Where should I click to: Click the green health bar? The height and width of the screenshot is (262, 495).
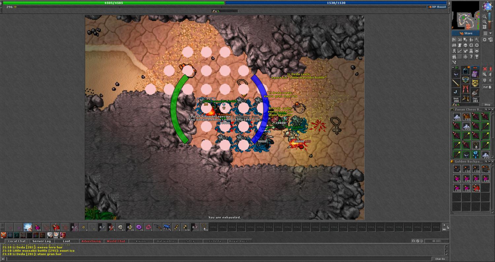point(114,3)
